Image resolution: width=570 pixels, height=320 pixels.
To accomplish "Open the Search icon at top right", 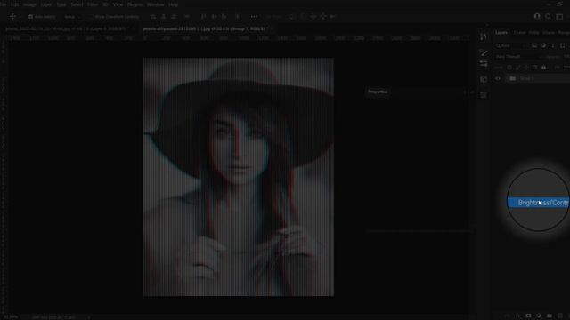I will (549, 16).
